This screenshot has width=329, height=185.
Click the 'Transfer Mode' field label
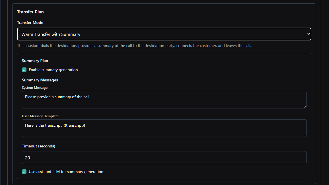tap(30, 22)
